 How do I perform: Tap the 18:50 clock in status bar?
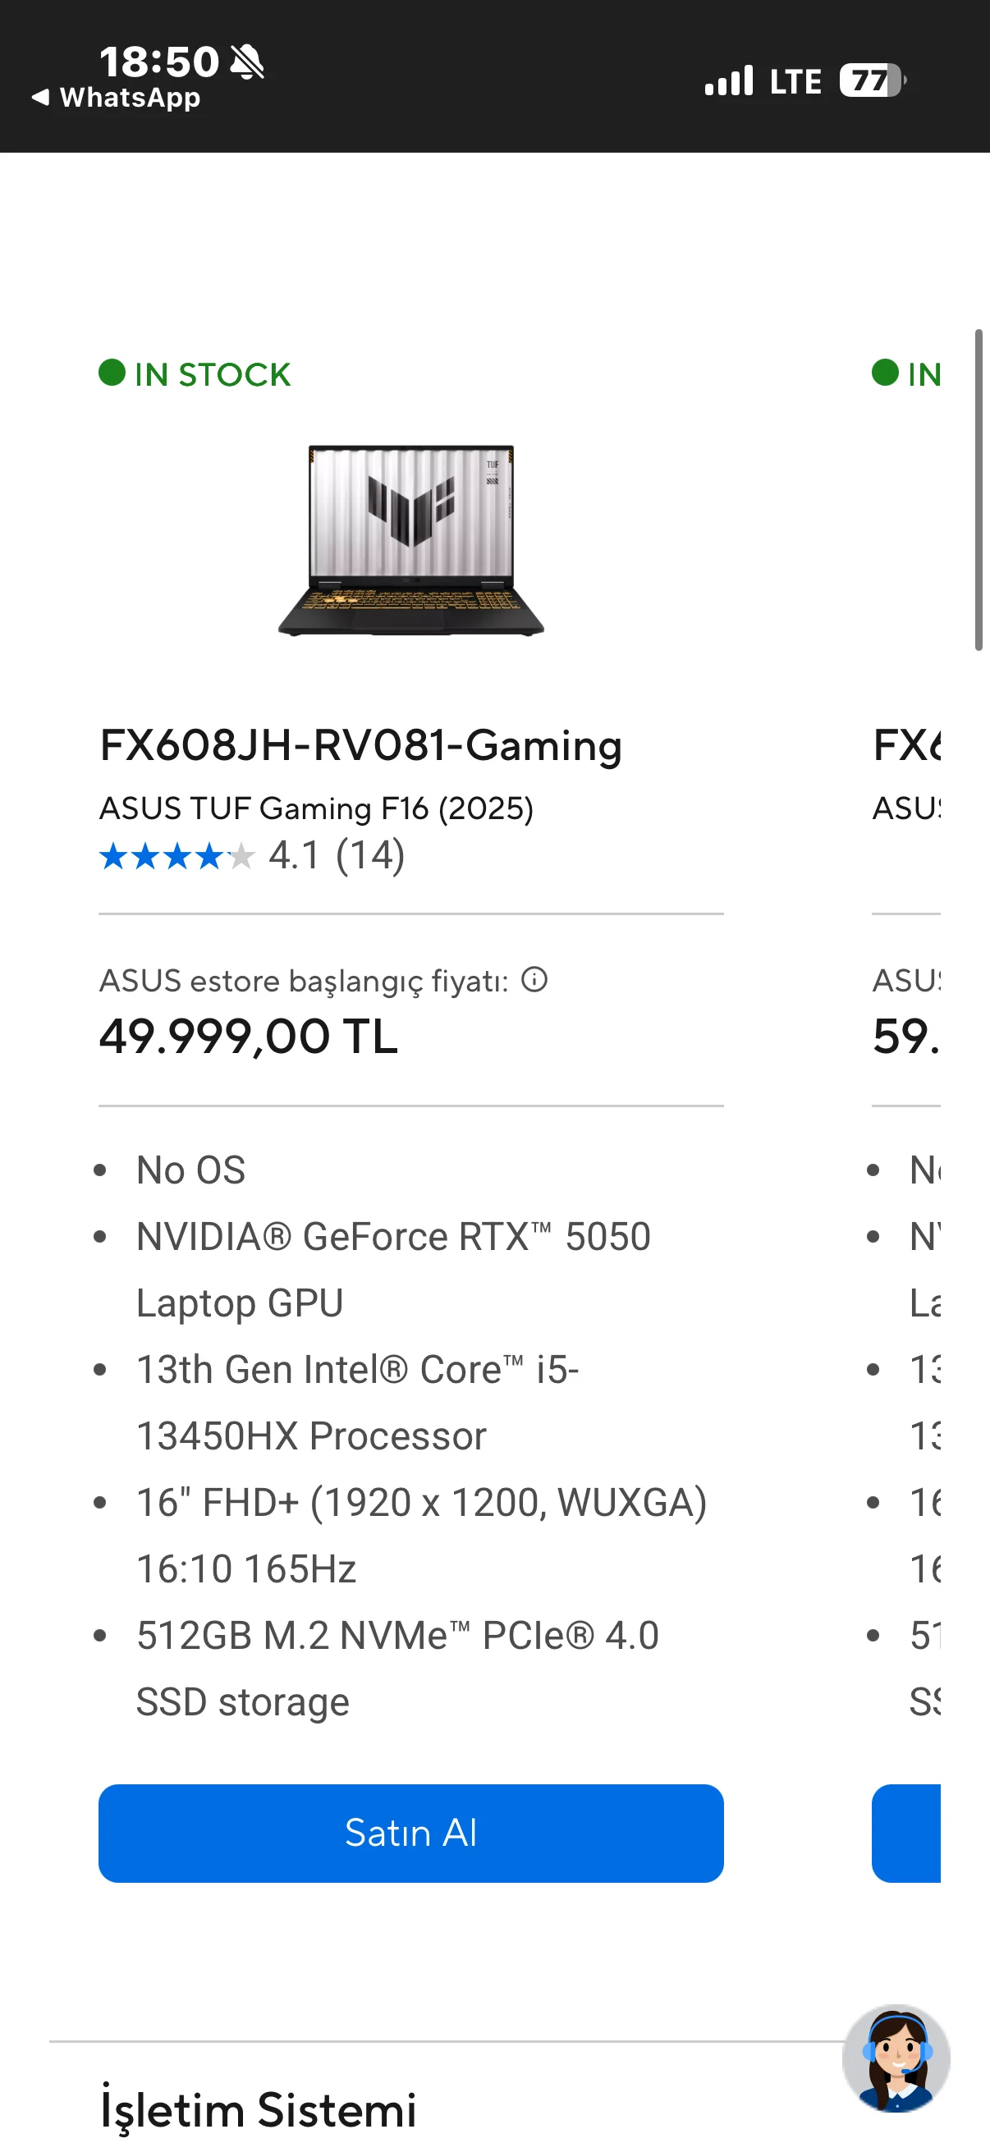point(158,62)
